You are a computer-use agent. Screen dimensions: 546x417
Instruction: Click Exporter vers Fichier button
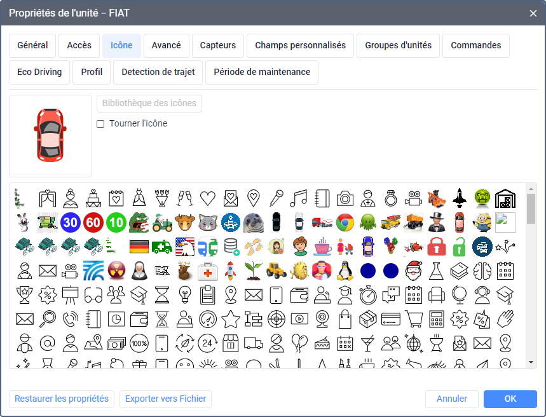click(x=165, y=399)
